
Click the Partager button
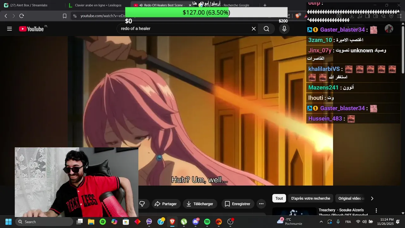tap(166, 204)
